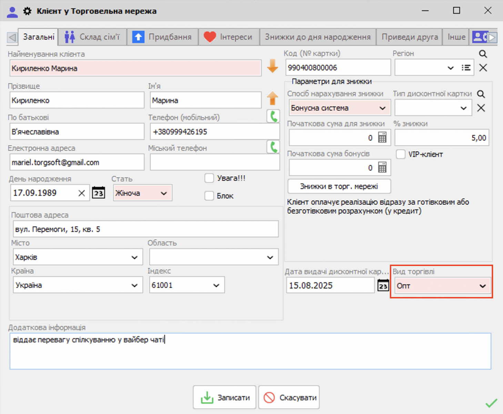The image size is (503, 414).
Task: Open the Країна dropdown
Action: point(134,285)
